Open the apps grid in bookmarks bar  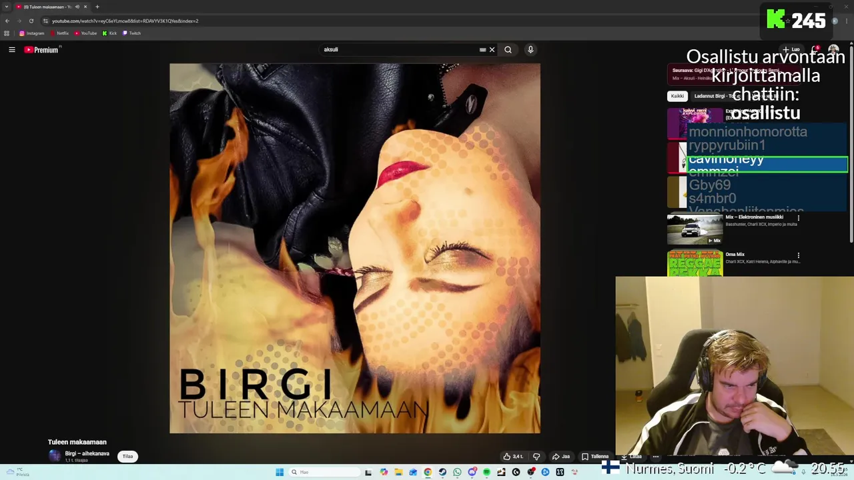[7, 33]
